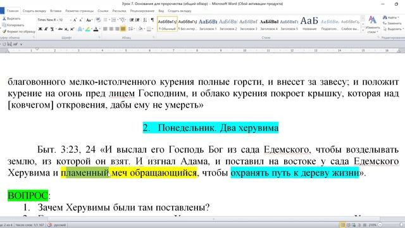
Task: Open the Вид ribbon tab
Action: [x=161, y=11]
